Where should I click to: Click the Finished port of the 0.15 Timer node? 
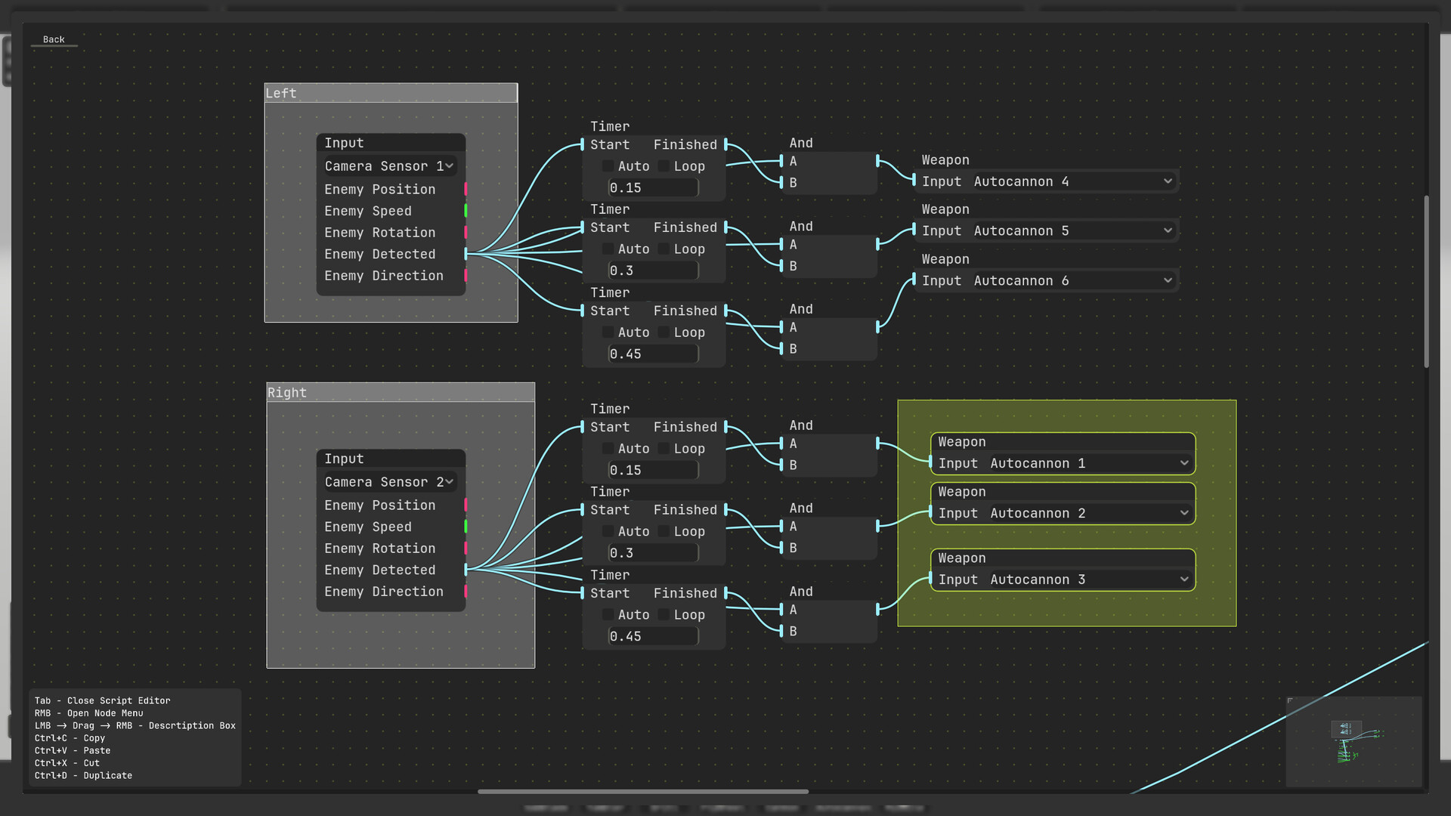[x=724, y=144]
